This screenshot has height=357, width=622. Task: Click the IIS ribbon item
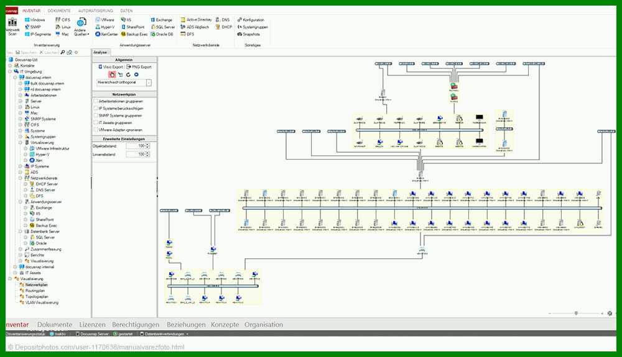coord(126,20)
